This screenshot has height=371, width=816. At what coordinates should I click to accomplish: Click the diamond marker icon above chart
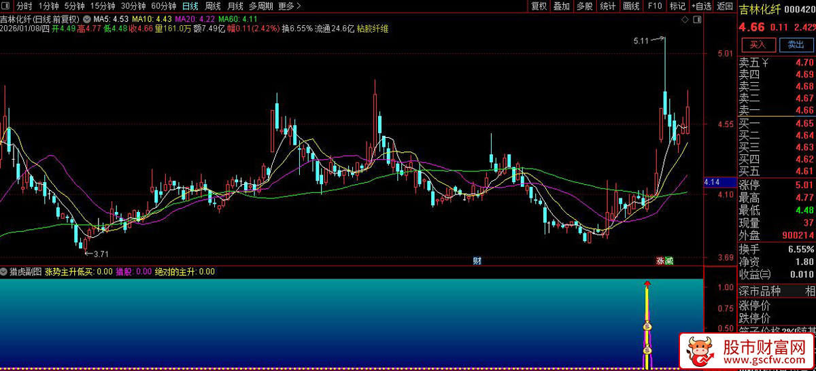click(x=685, y=20)
